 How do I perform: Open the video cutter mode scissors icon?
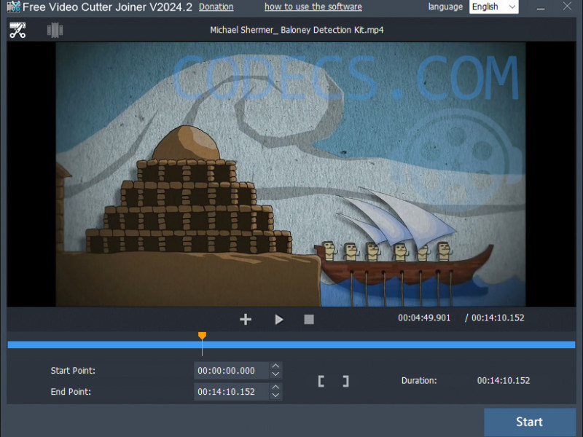click(17, 30)
